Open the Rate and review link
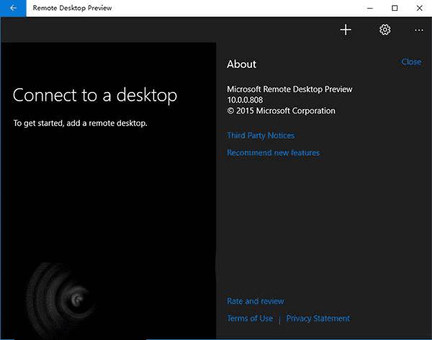 pyautogui.click(x=255, y=301)
